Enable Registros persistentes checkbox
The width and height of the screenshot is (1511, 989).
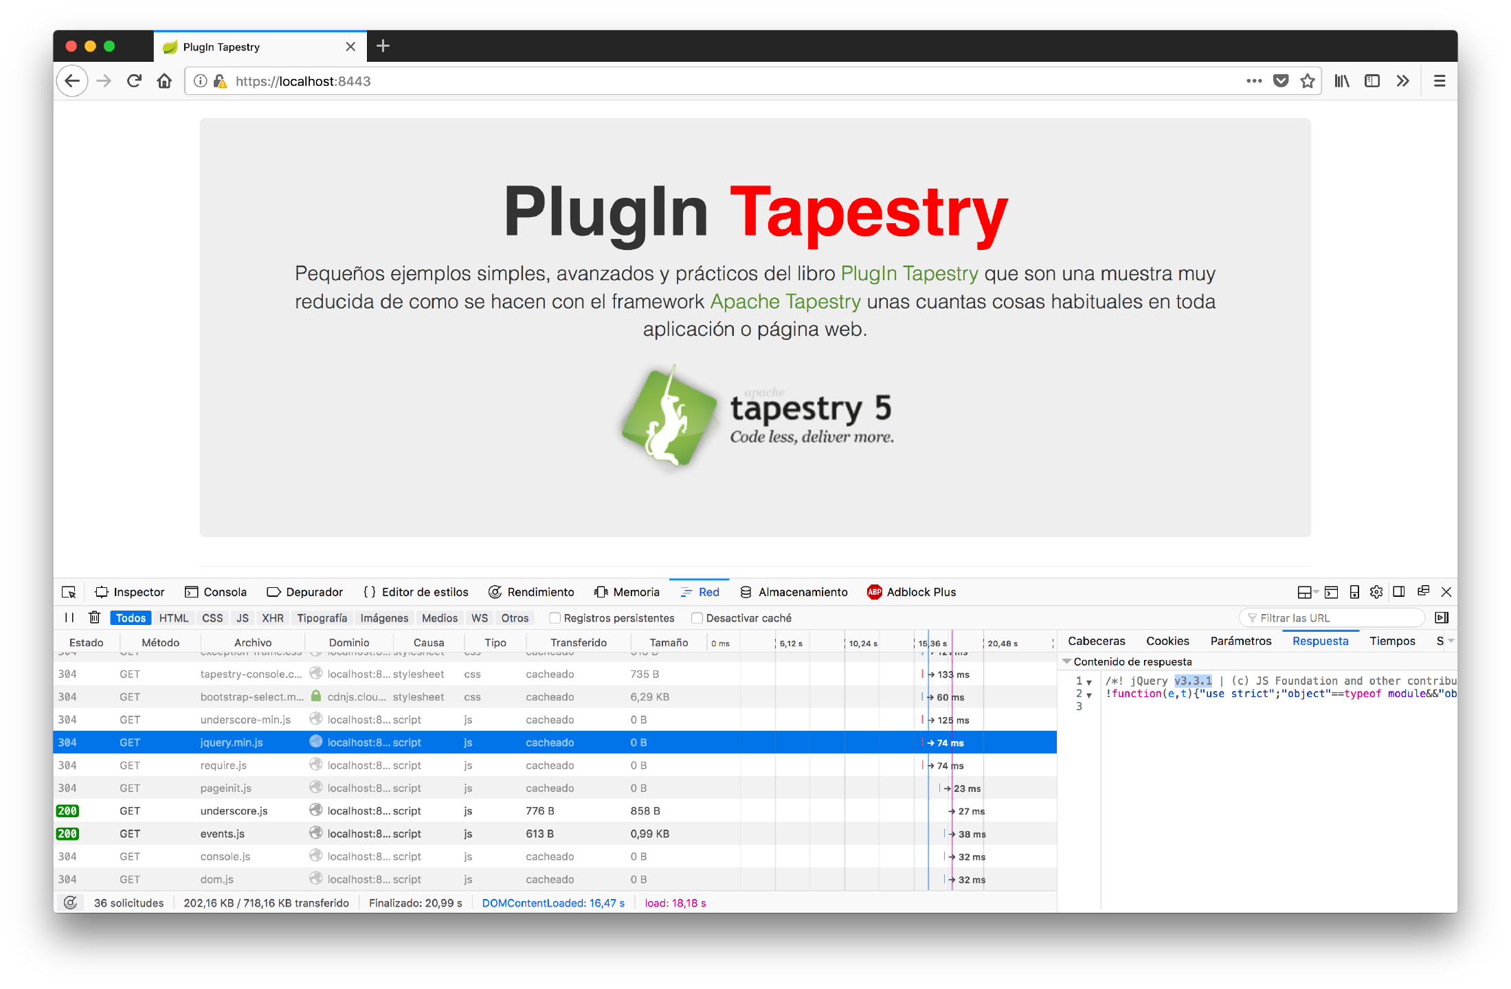coord(555,618)
